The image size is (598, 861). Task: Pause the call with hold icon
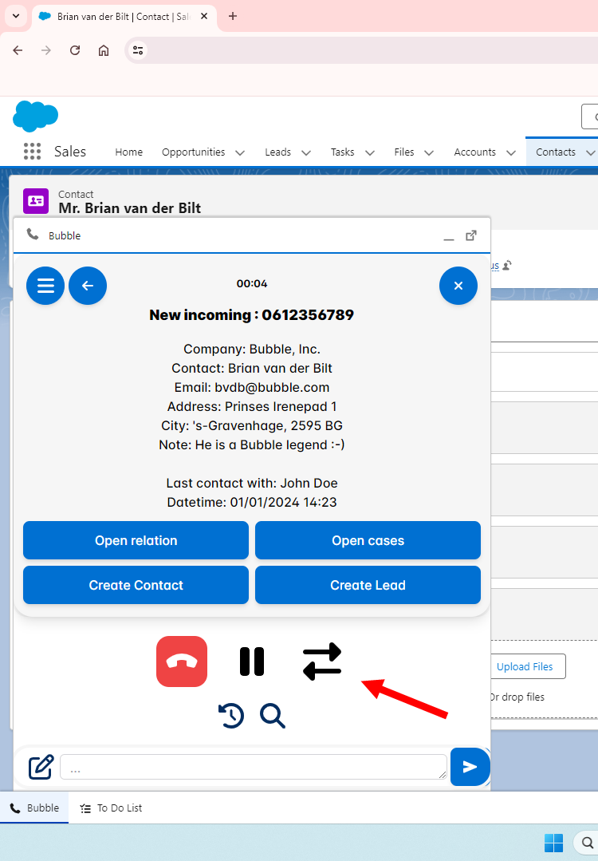[x=252, y=662]
